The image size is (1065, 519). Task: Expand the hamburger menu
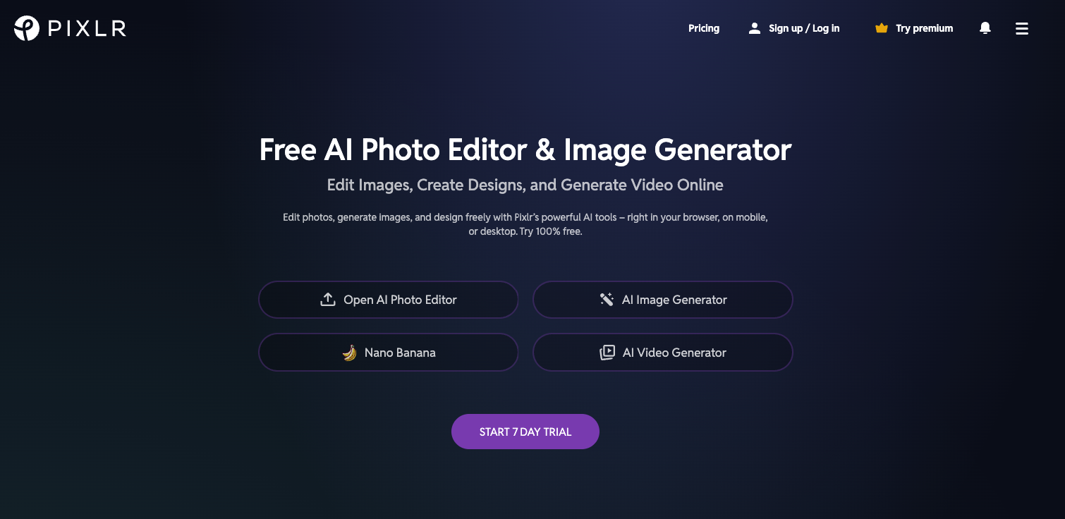coord(1021,29)
